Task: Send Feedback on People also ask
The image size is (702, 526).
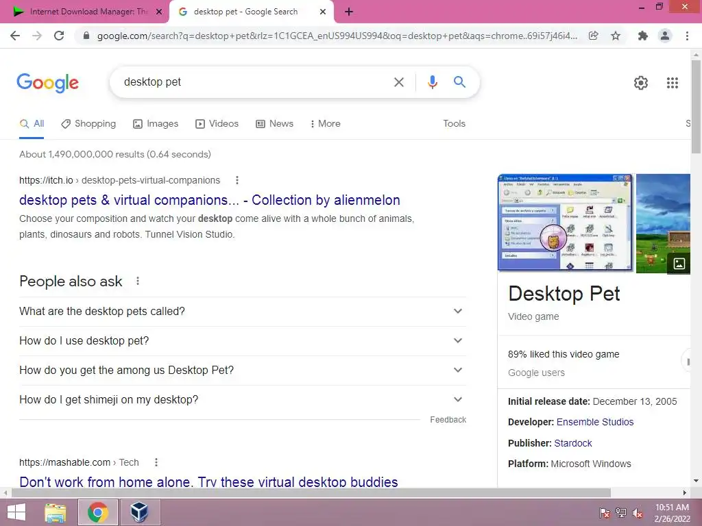Action: tap(448, 420)
